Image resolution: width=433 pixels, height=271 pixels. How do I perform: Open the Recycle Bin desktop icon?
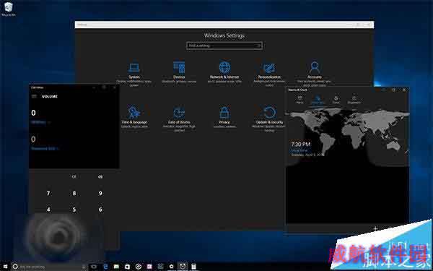click(8, 9)
